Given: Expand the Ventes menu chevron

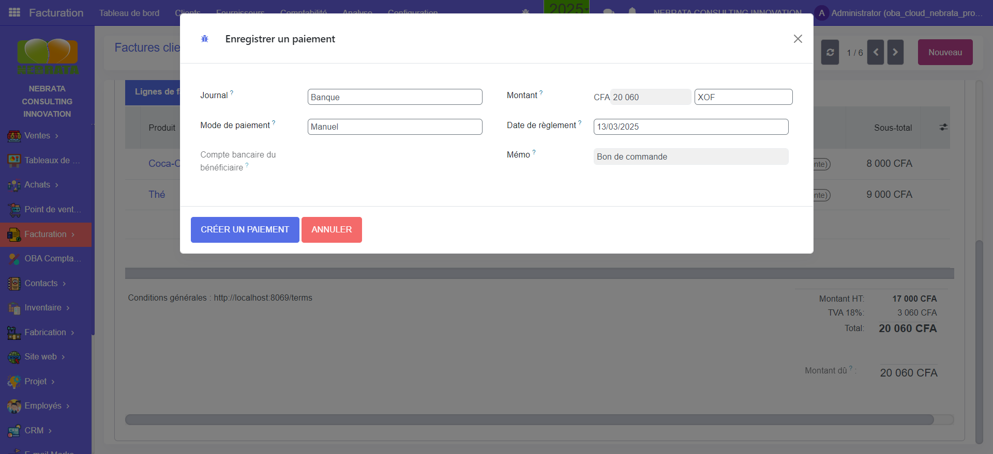Looking at the screenshot, I should point(57,136).
